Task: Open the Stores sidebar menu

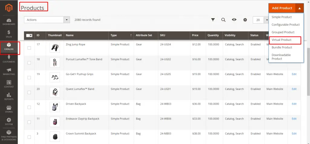Action: 9,109
